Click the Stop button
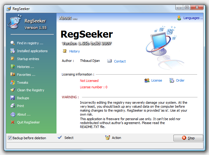 pyautogui.click(x=188, y=138)
